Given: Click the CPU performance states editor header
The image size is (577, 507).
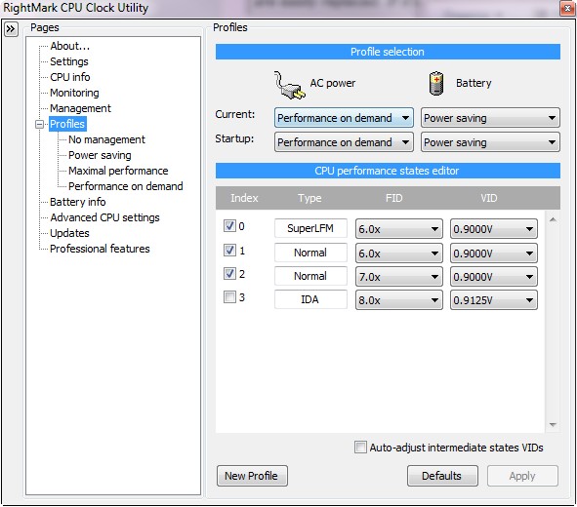Looking at the screenshot, I should (388, 171).
